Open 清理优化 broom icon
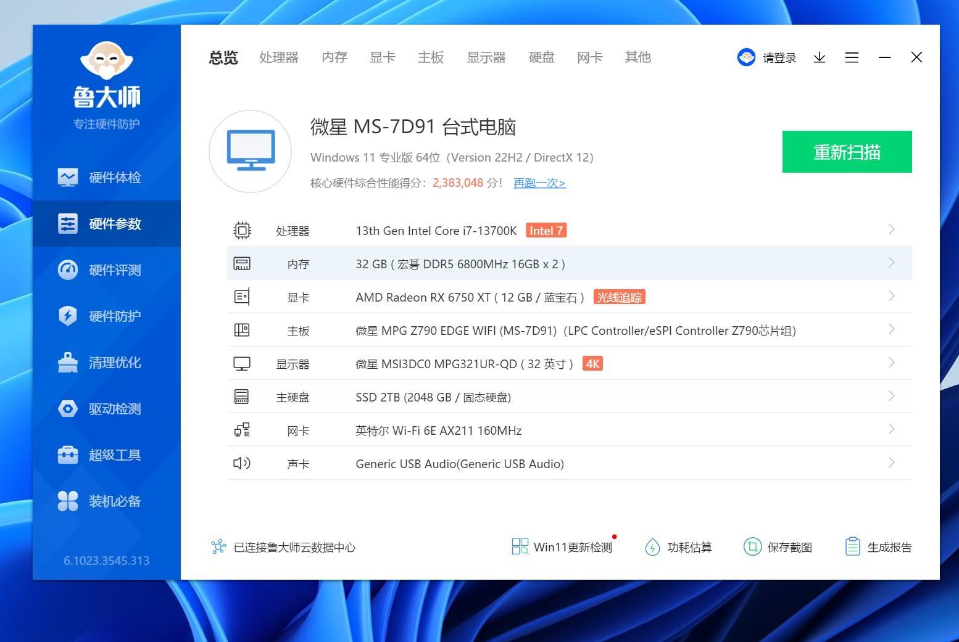This screenshot has height=642, width=959. click(x=68, y=363)
